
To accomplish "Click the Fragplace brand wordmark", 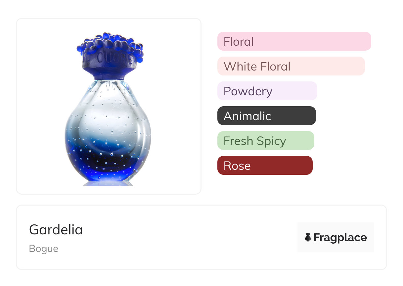I will pyautogui.click(x=340, y=238).
